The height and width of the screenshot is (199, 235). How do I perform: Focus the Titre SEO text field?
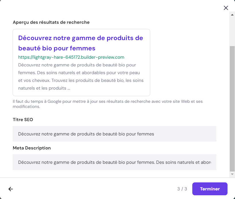point(114,134)
